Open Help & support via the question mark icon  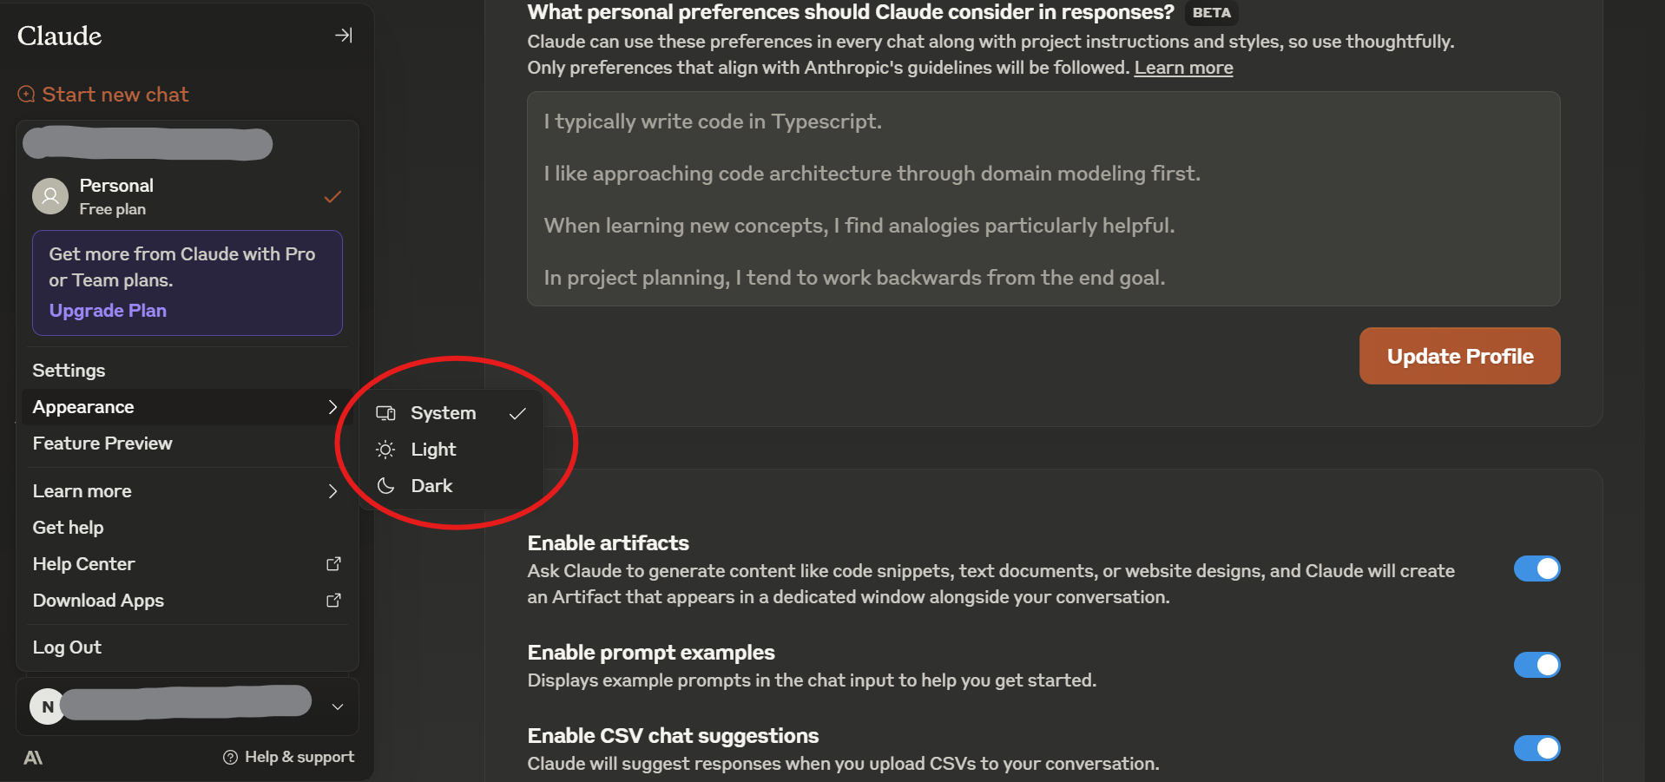[x=229, y=757]
